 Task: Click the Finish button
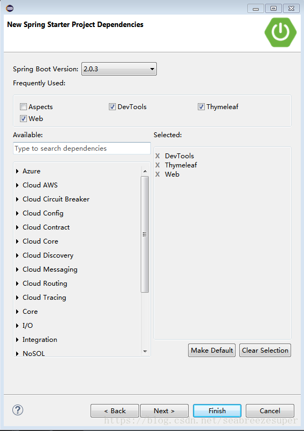pyautogui.click(x=217, y=410)
